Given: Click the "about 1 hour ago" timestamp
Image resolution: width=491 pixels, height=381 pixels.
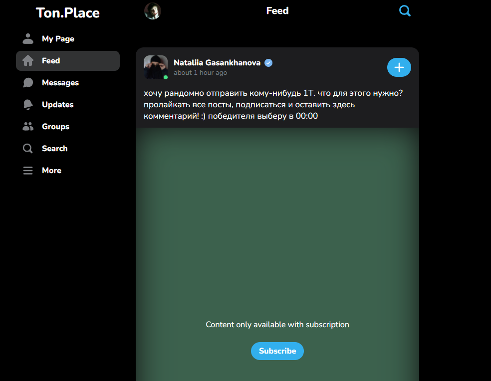Looking at the screenshot, I should 200,73.
